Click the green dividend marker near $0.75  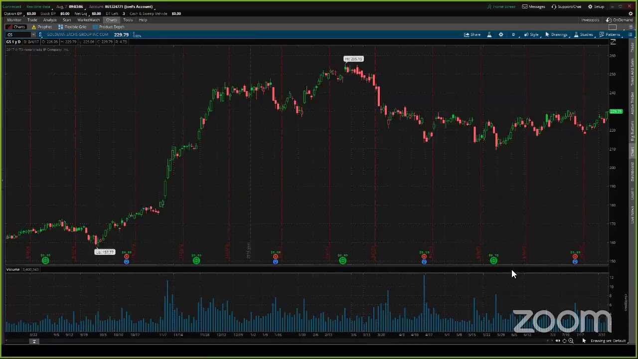[x=493, y=260]
